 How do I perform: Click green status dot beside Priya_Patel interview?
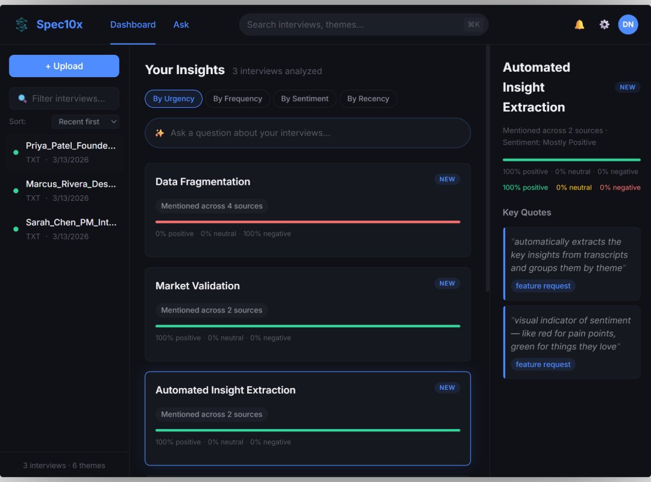coord(16,152)
